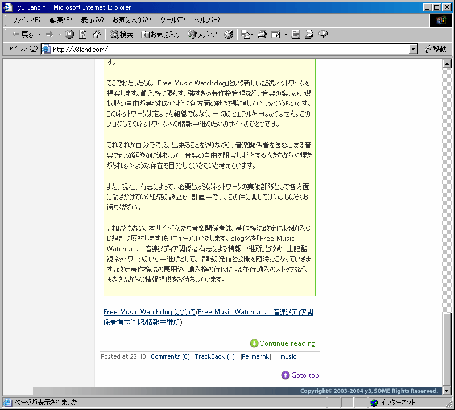Click the status bar page icon

(x=8, y=403)
